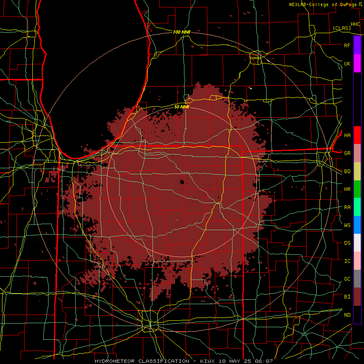Click the HA red legend swatch
This screenshot has width=364, height=364.
pyautogui.click(x=357, y=135)
